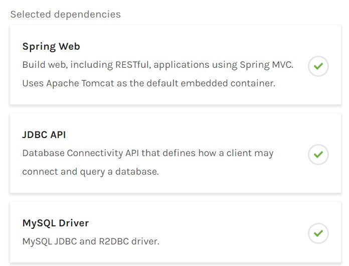Click the word R2DBC in the MySQL description
This screenshot has width=349, height=266.
114,241
